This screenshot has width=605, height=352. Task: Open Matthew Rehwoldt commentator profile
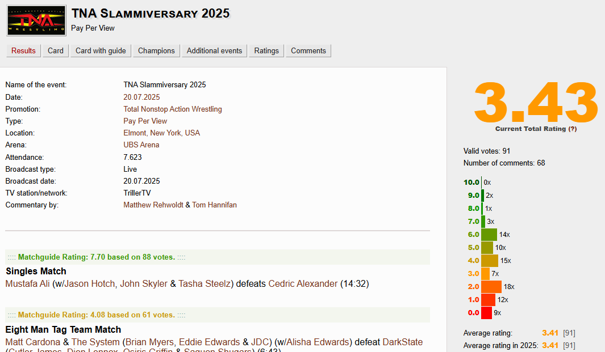[x=153, y=205]
